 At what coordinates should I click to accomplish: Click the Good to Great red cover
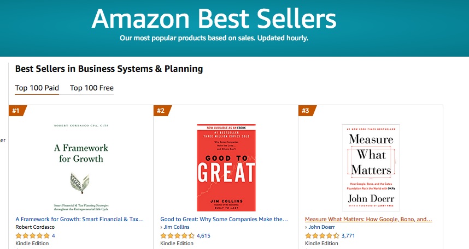[226, 168]
